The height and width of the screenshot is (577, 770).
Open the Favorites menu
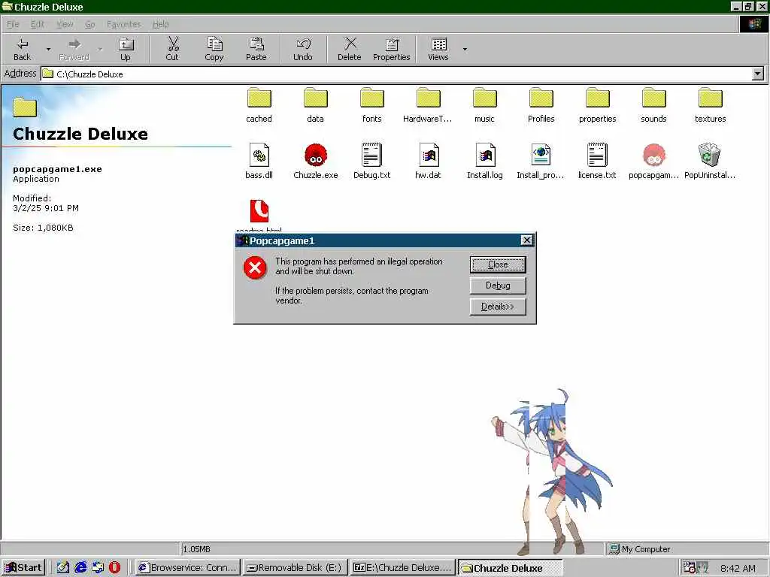tap(124, 24)
